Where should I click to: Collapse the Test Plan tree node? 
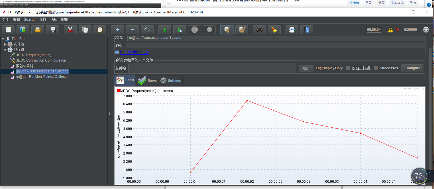(3, 39)
